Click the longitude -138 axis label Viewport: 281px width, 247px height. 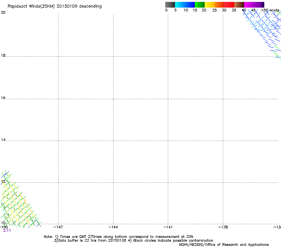[x=223, y=227]
